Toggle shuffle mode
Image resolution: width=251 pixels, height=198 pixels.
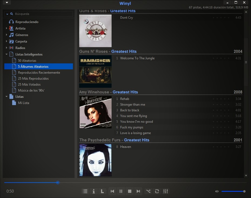tap(148, 191)
